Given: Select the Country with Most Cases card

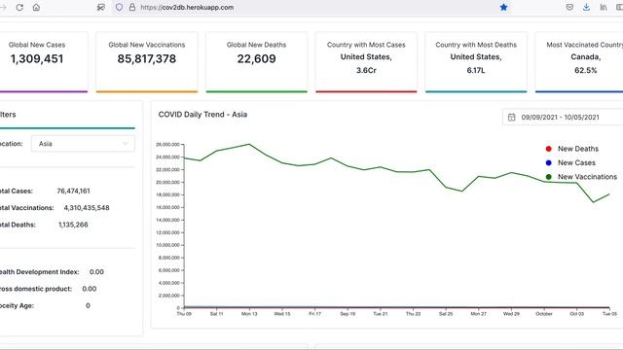Looking at the screenshot, I should [x=366, y=62].
